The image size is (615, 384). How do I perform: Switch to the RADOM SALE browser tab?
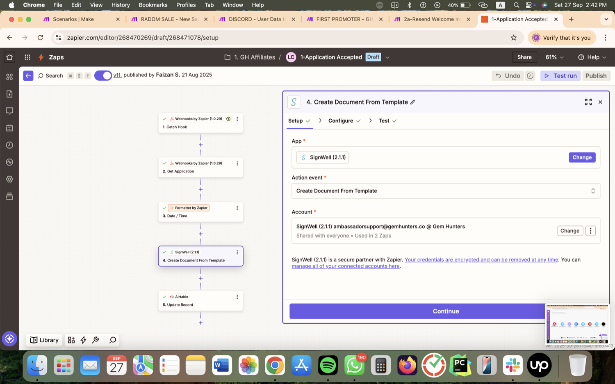[x=169, y=19]
